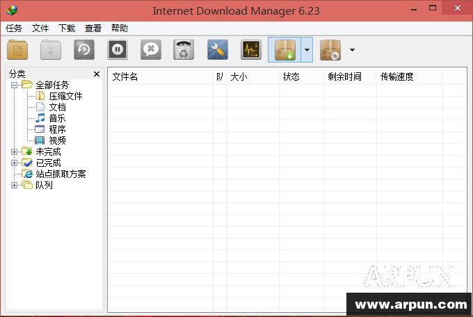Expand the 未完成 tree node

pos(14,152)
